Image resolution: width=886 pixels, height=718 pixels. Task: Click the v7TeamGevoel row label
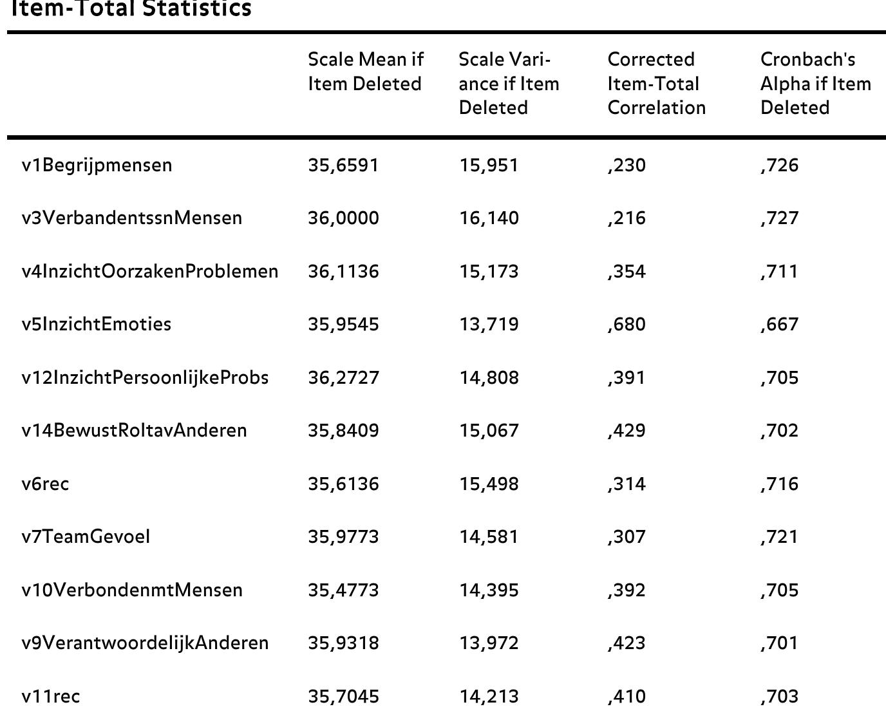[x=86, y=536]
